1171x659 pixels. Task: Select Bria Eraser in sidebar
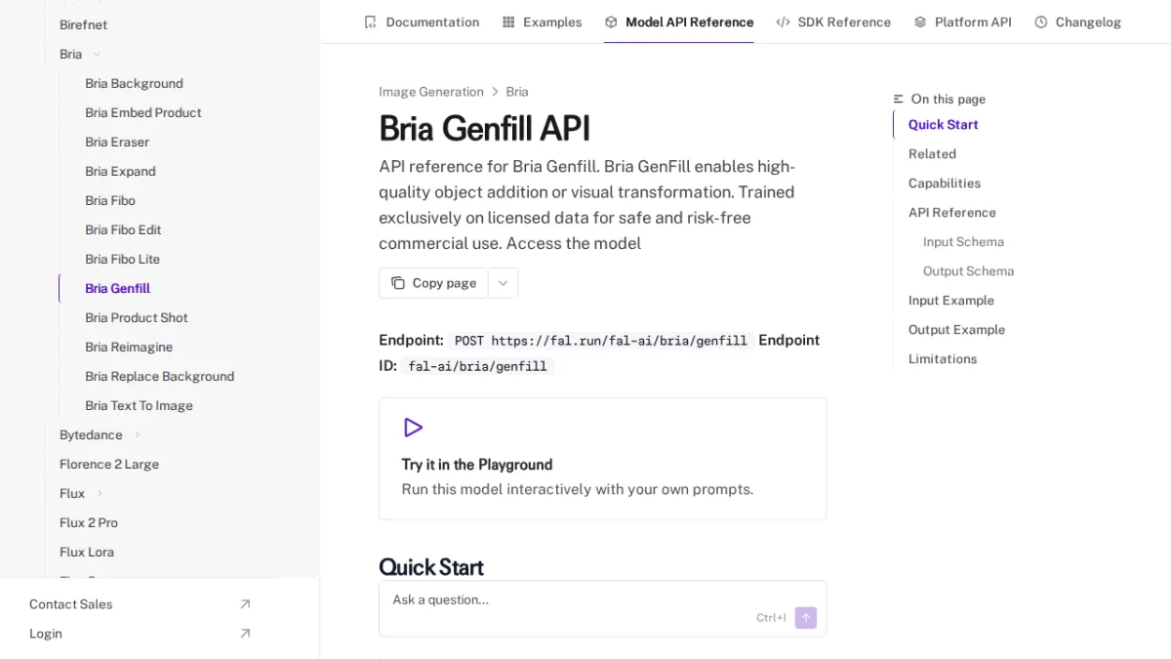(117, 142)
